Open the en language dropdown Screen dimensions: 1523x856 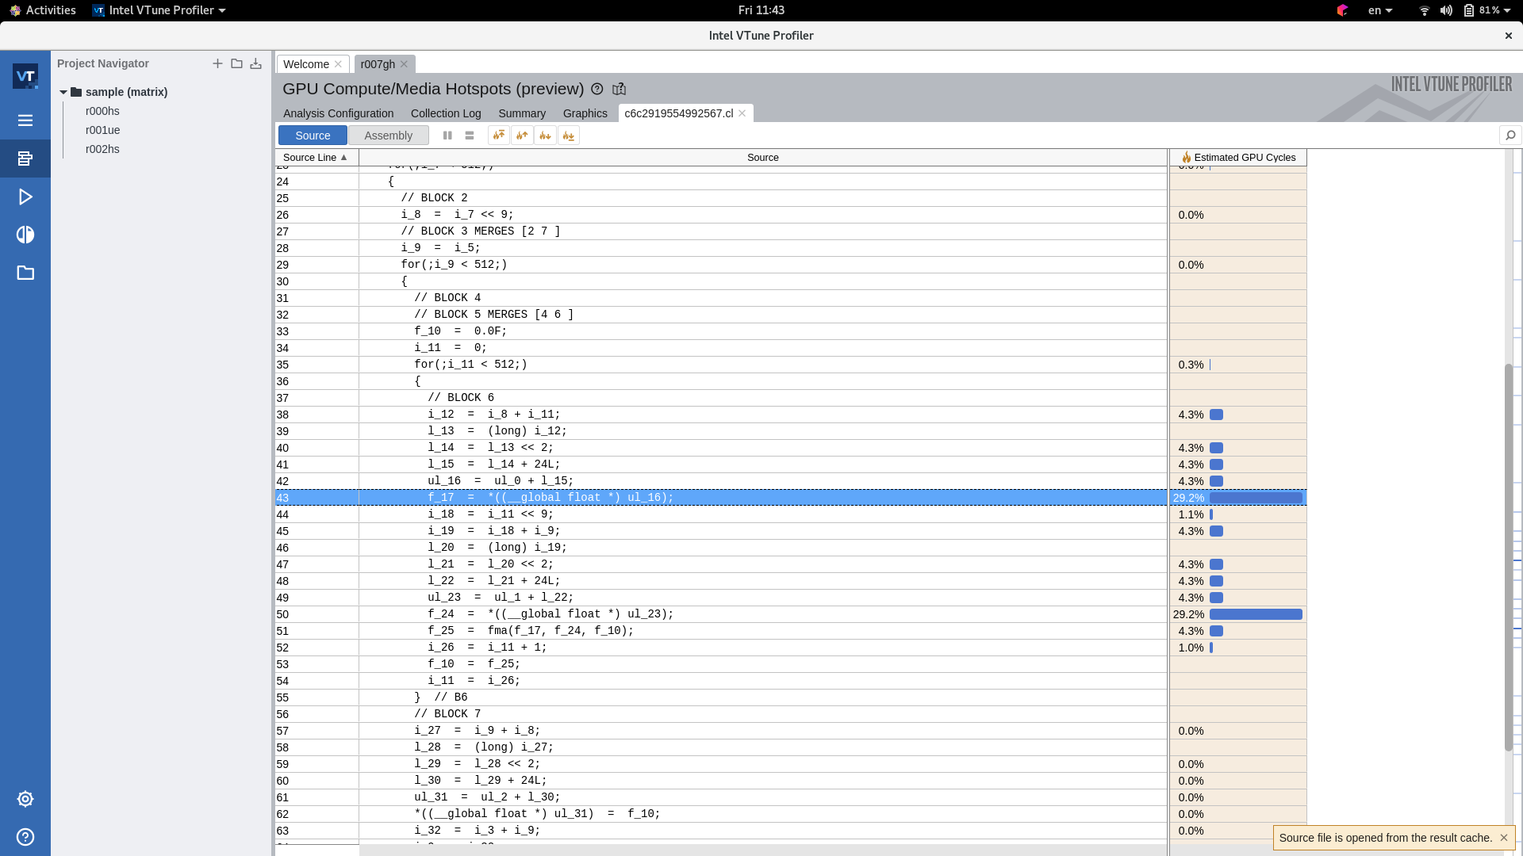pos(1379,10)
